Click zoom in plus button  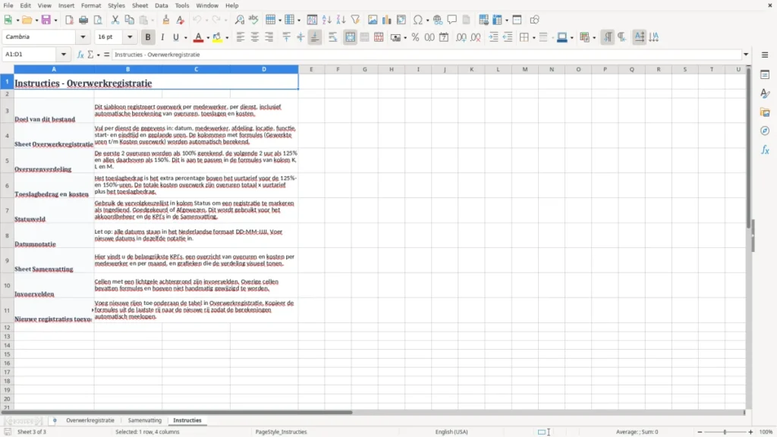coord(750,432)
